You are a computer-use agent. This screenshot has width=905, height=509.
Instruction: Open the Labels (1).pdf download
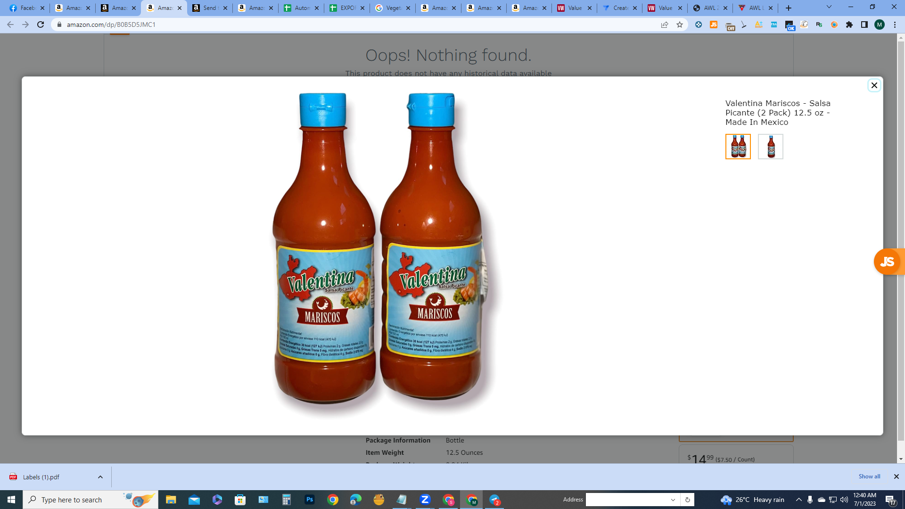point(41,477)
